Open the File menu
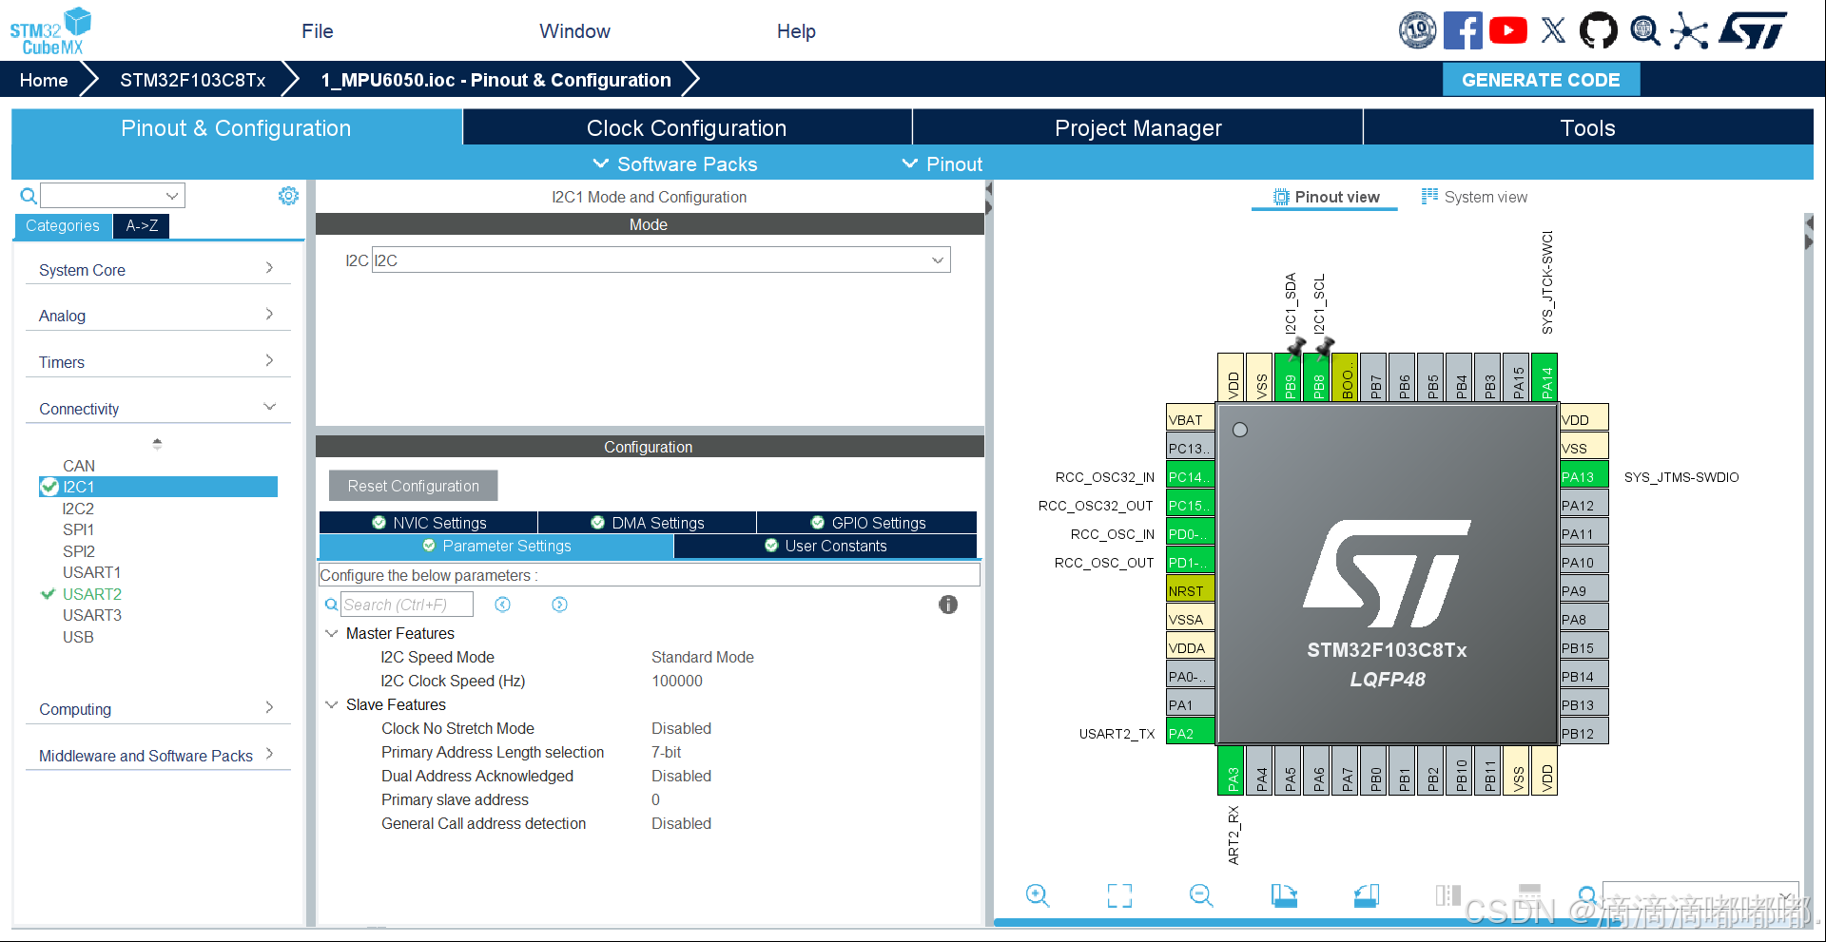 (318, 31)
